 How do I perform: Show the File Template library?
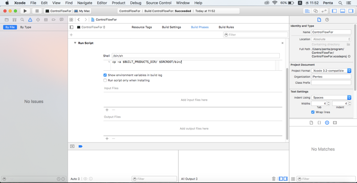(311, 122)
